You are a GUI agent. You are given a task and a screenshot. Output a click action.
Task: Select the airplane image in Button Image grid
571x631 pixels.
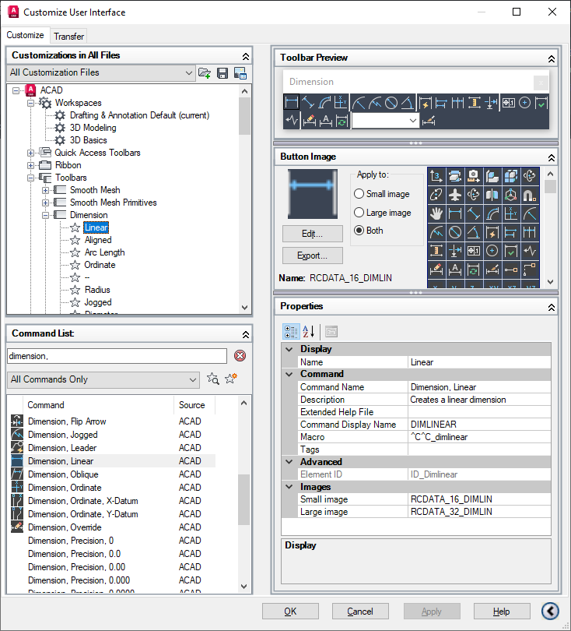(455, 195)
